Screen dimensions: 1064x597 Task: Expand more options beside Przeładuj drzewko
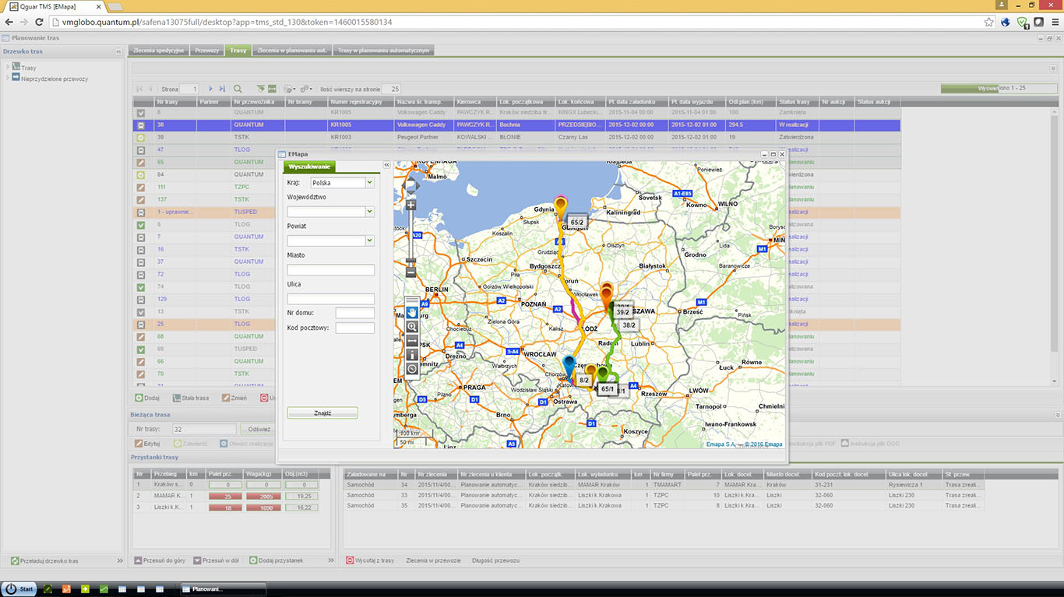120,560
